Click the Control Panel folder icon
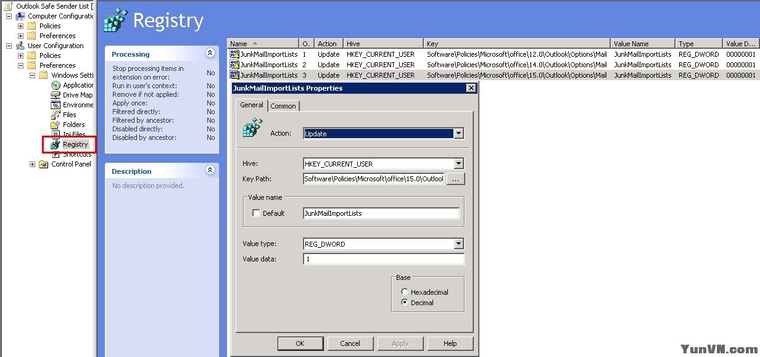The image size is (760, 357). click(x=44, y=164)
